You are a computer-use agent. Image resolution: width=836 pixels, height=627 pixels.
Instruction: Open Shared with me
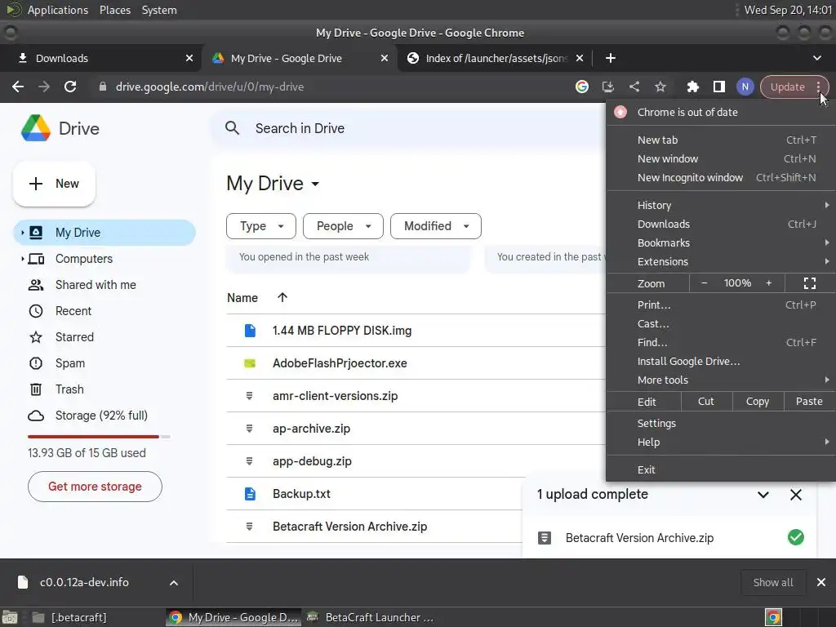[96, 285]
